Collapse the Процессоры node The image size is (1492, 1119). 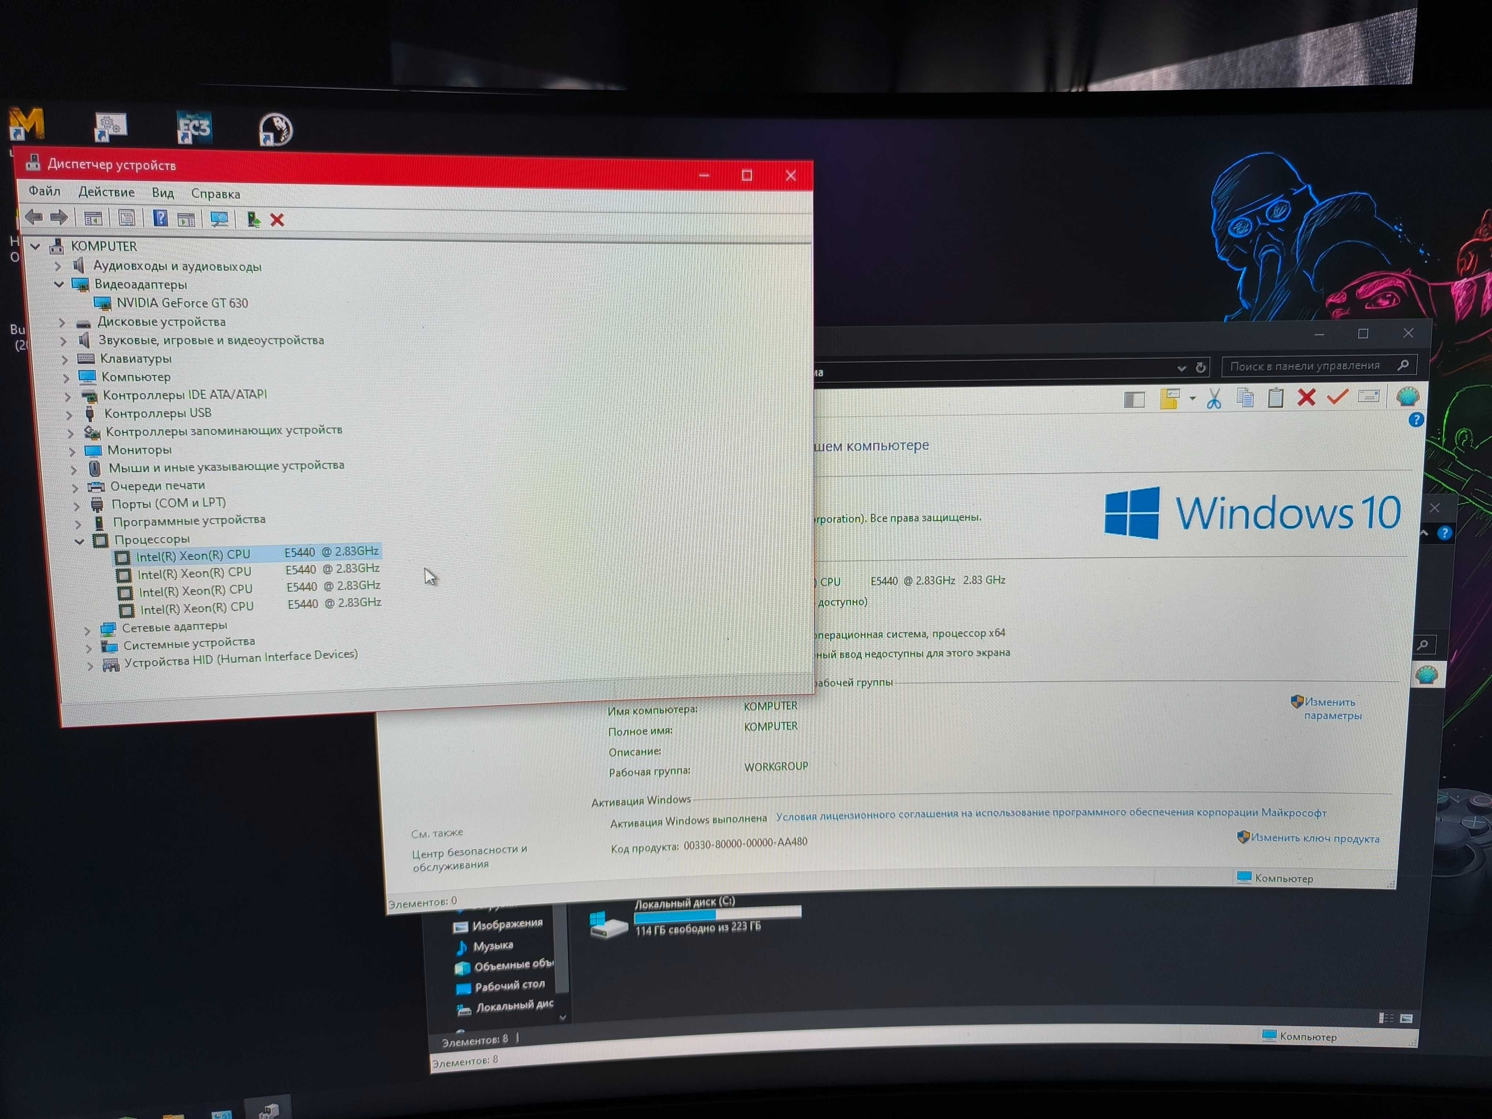[x=80, y=541]
